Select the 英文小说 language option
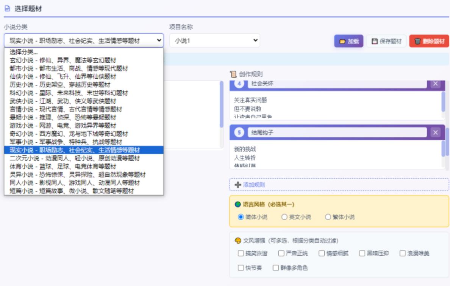 (284, 217)
